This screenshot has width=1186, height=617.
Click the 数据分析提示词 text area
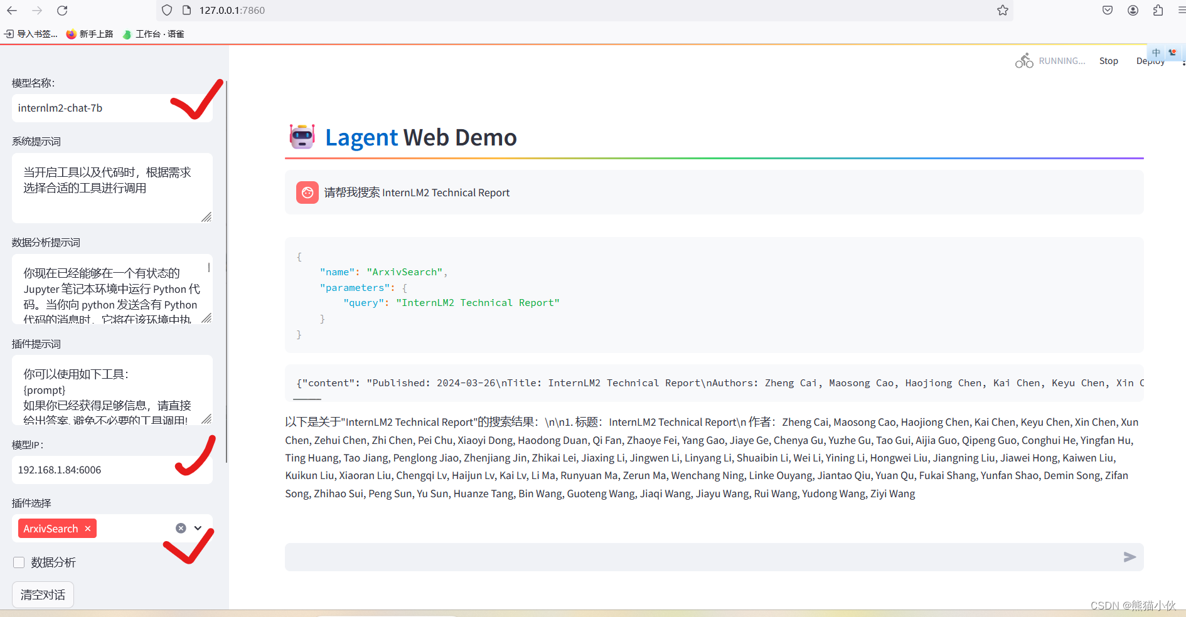tap(112, 289)
